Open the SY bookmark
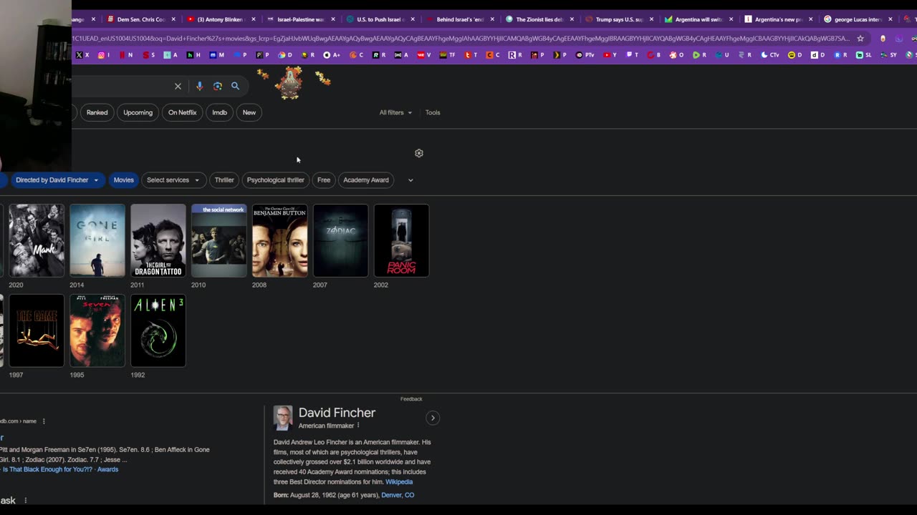917x515 pixels. click(x=888, y=55)
